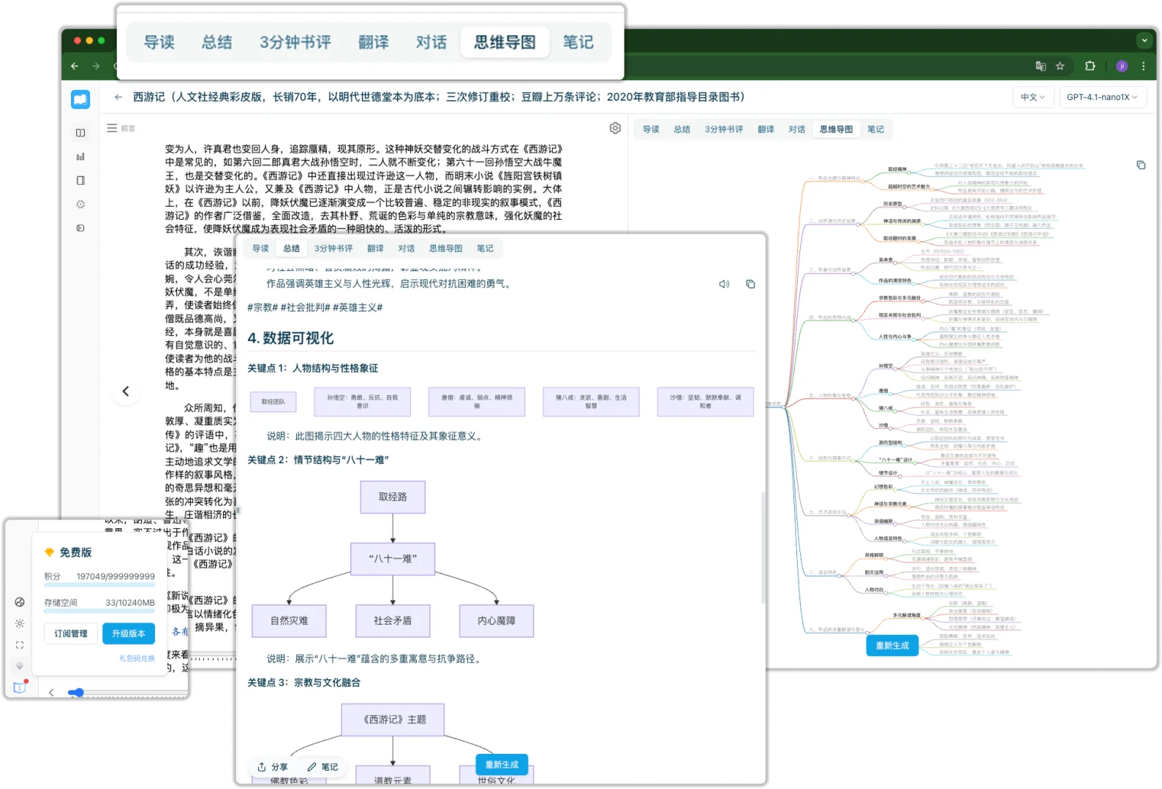Open the bar chart statistics sidebar icon
Image resolution: width=1162 pixels, height=789 pixels.
80,156
